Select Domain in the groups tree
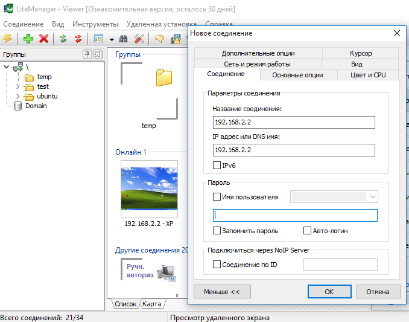The height and width of the screenshot is (322, 409). tap(36, 106)
